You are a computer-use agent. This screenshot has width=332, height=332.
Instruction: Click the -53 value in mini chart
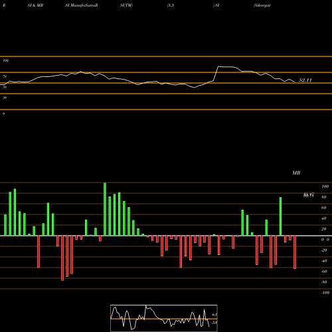(214, 323)
